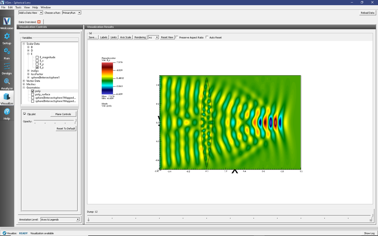Open the Annotation Level dropdown

[x=60, y=219]
